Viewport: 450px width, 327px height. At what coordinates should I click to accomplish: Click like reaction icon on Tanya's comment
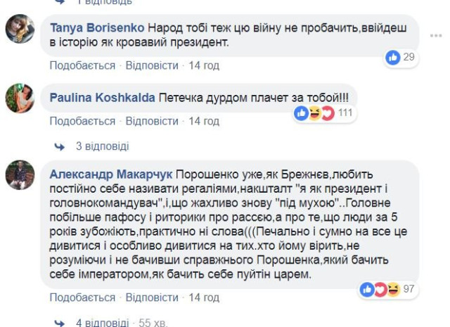[392, 57]
